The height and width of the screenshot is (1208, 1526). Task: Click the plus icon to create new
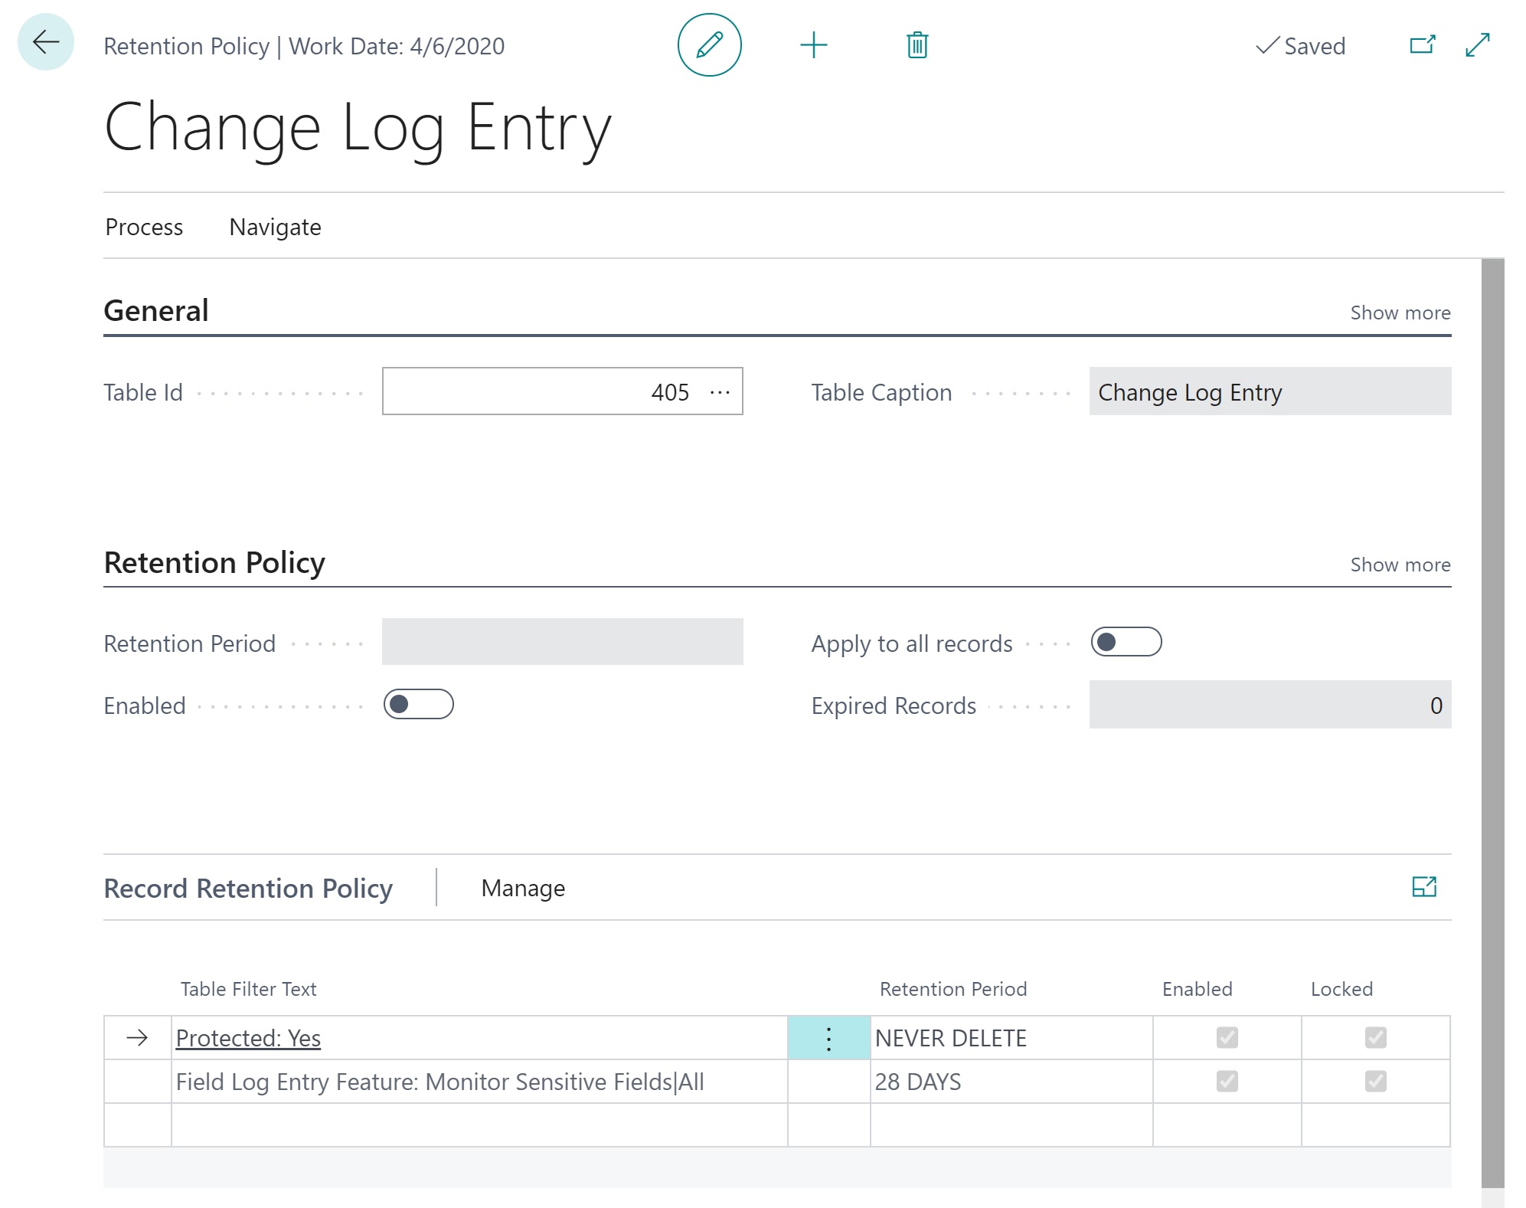(813, 45)
